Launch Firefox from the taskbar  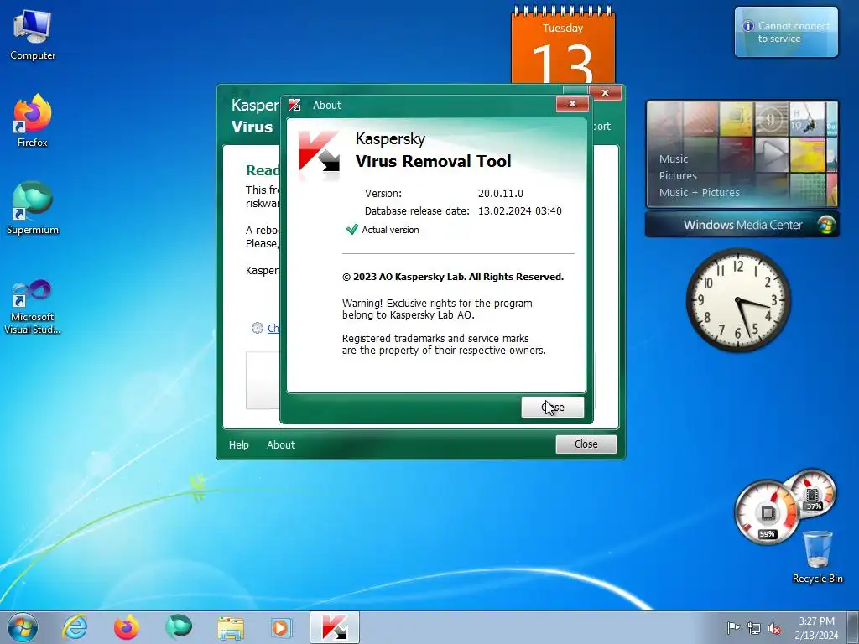(126, 627)
